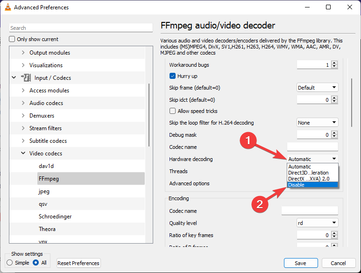361x273 pixels.
Task: Open the Skip the loop filter dropdown
Action: [x=317, y=123]
